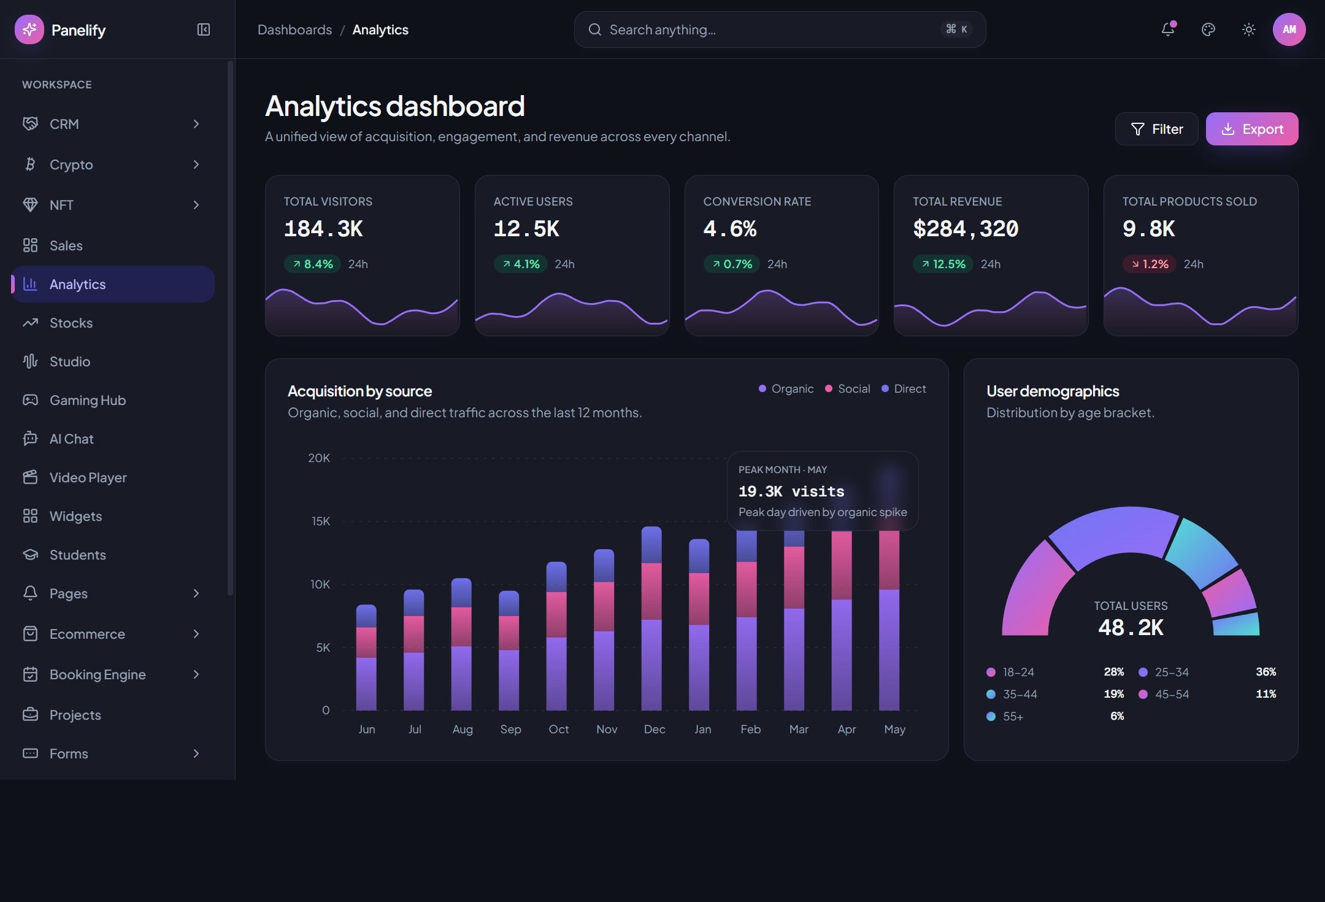Image resolution: width=1325 pixels, height=902 pixels.
Task: Open the Sales menu item
Action: (x=113, y=245)
